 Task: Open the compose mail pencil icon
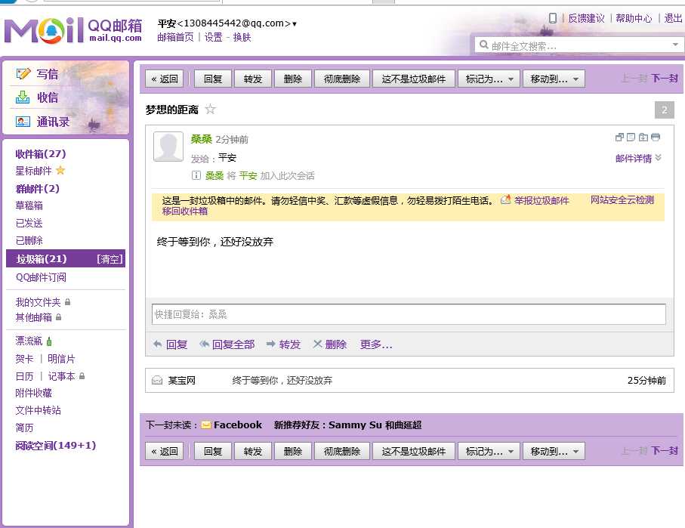click(23, 73)
